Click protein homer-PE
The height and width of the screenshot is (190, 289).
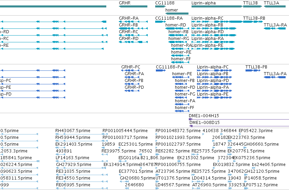pyautogui.click(x=182, y=74)
